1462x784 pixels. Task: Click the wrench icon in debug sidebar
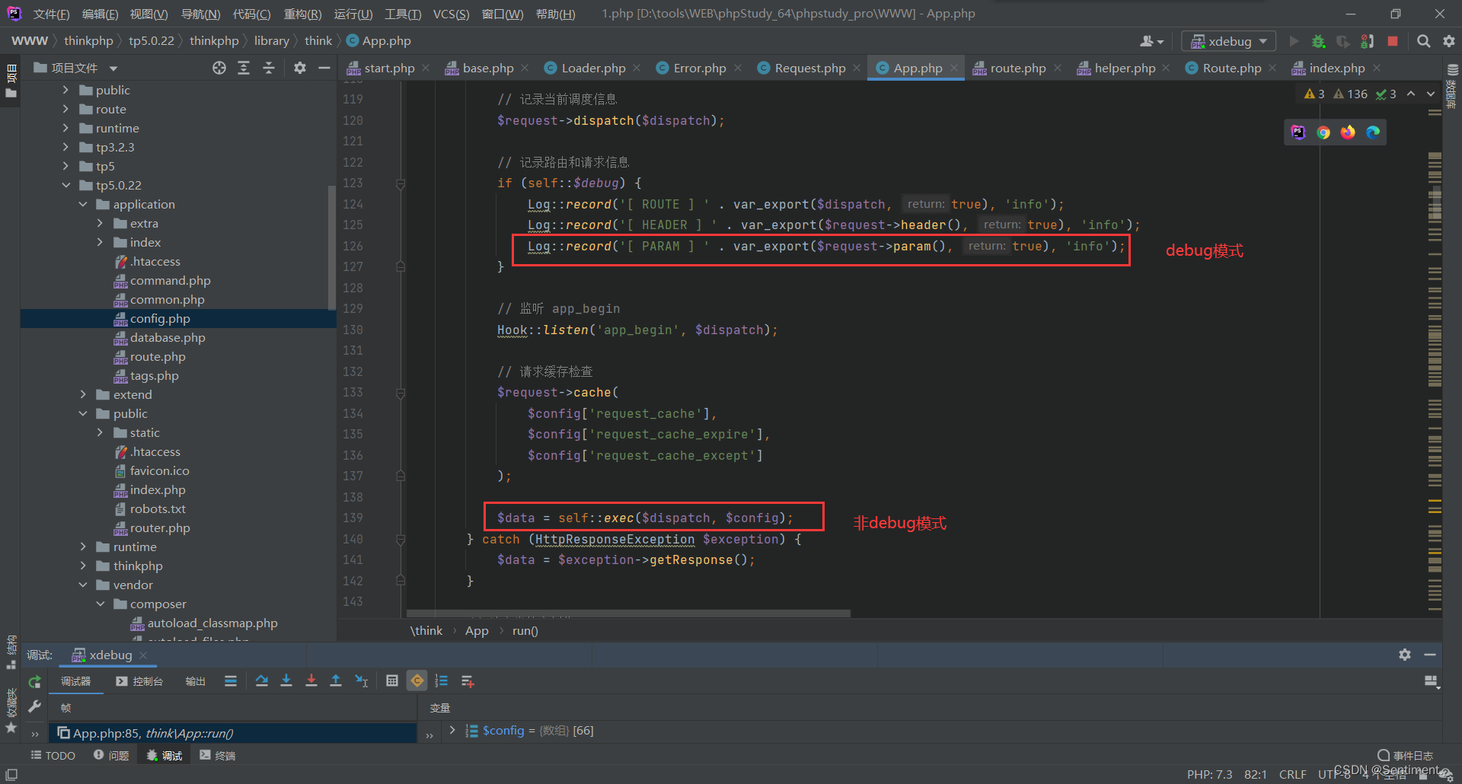(34, 706)
